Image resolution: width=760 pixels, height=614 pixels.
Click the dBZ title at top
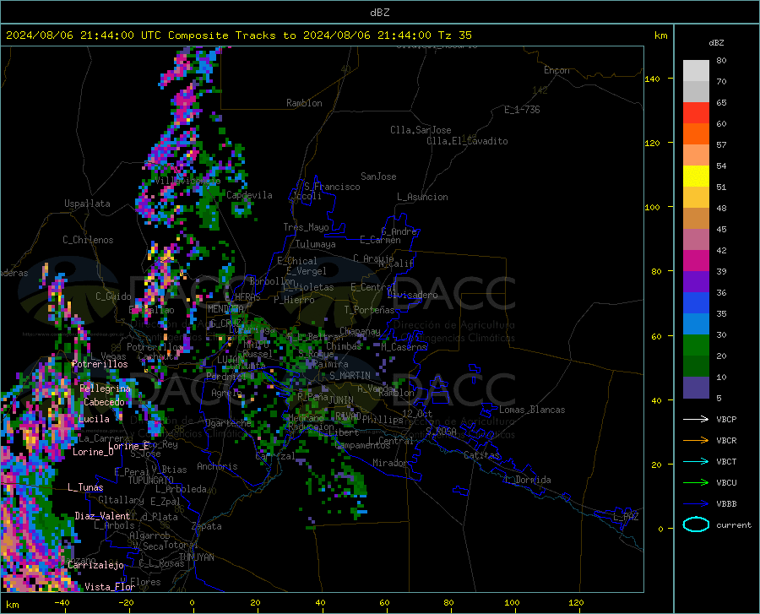pyautogui.click(x=379, y=13)
